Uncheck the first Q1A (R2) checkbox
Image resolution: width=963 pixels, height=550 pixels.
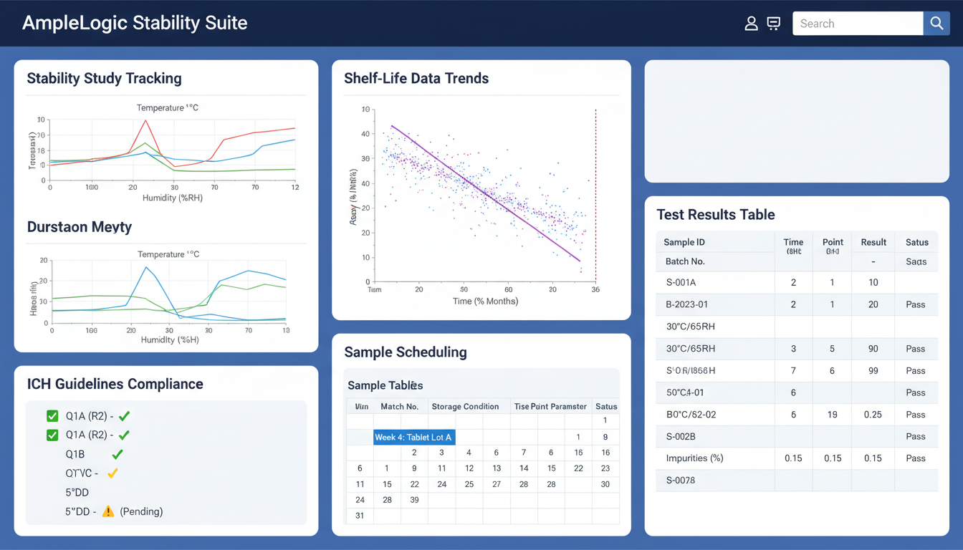click(51, 415)
